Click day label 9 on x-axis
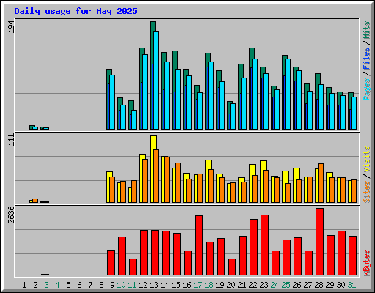 [x=112, y=285]
